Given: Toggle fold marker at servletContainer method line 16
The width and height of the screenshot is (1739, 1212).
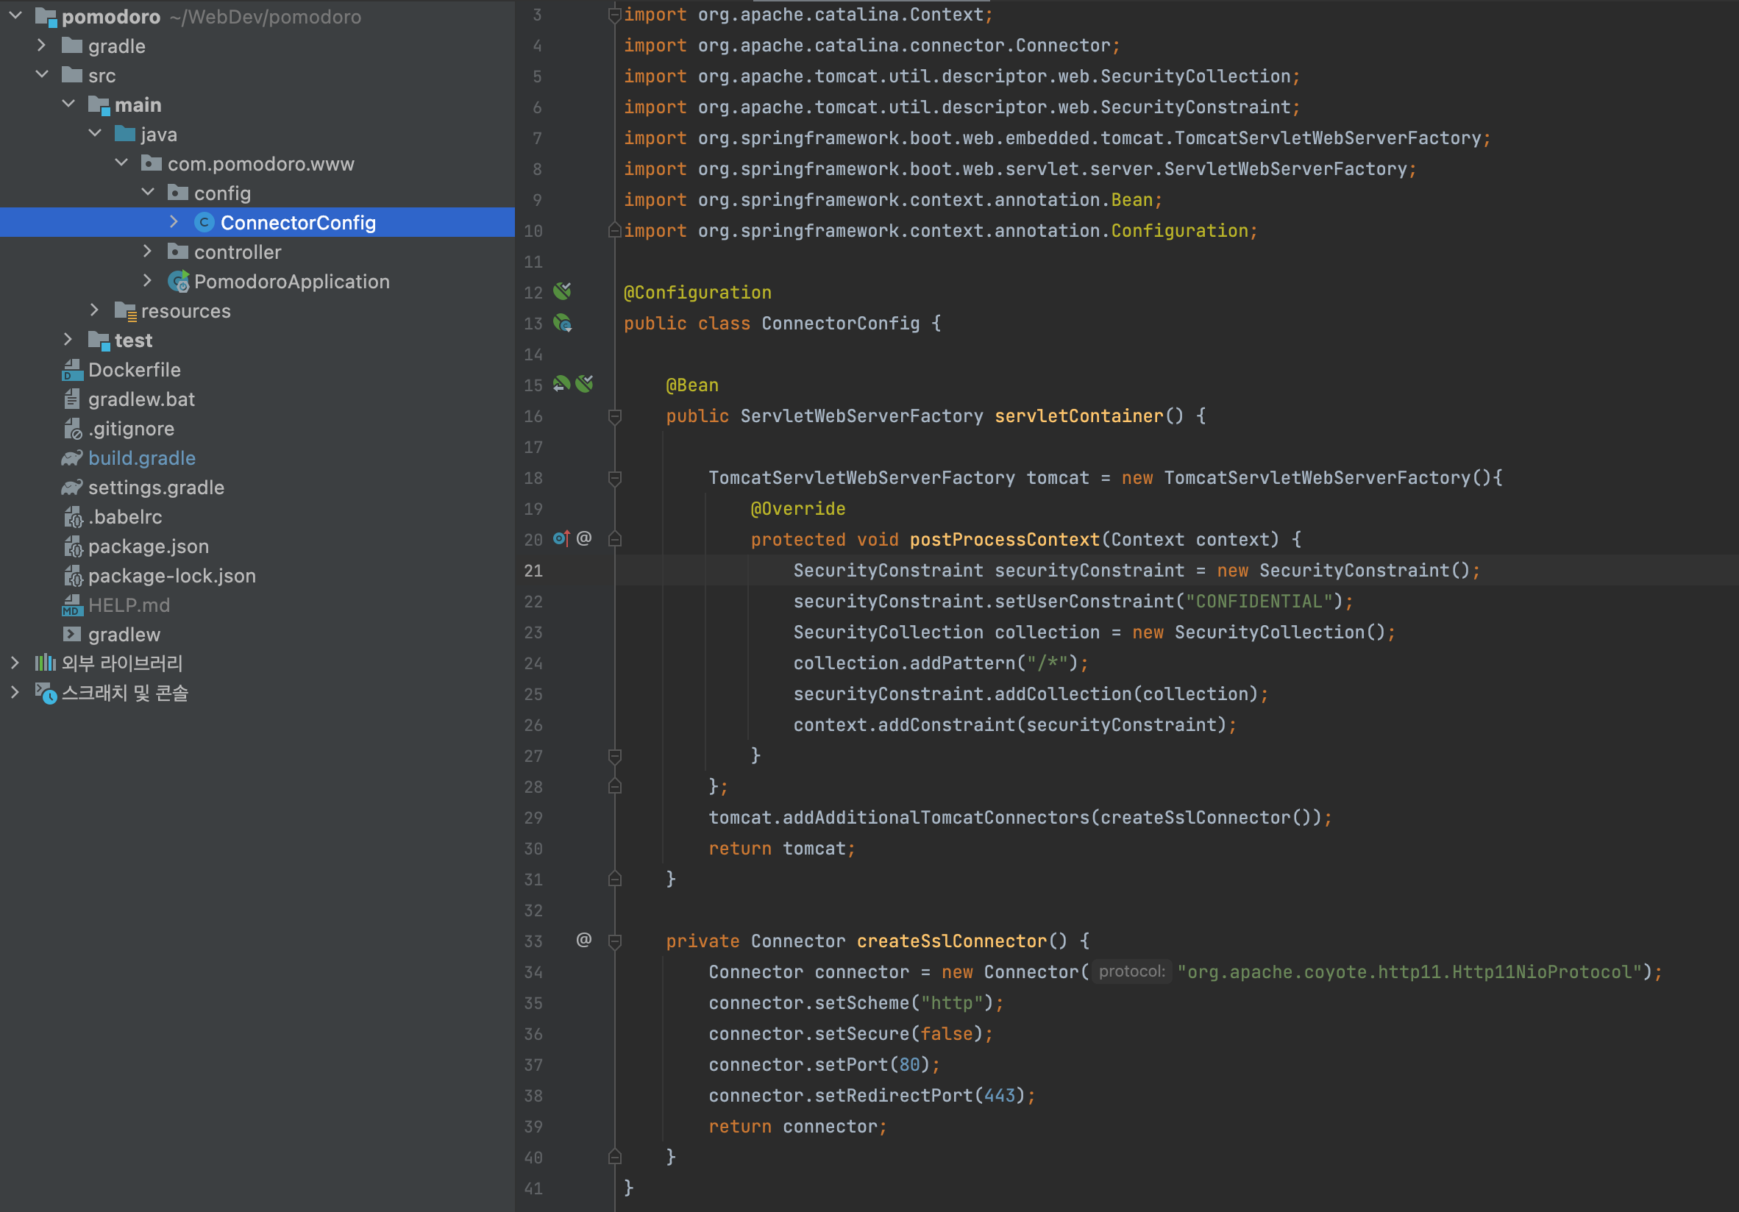Looking at the screenshot, I should (x=615, y=416).
